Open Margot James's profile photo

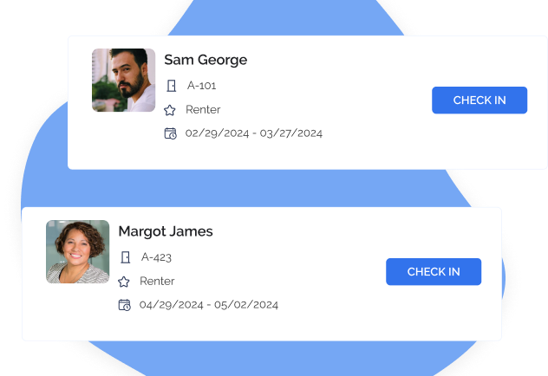(77, 252)
